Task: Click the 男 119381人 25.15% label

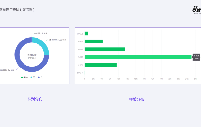Action: coord(58,40)
